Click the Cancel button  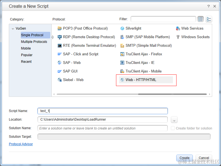[204, 158]
